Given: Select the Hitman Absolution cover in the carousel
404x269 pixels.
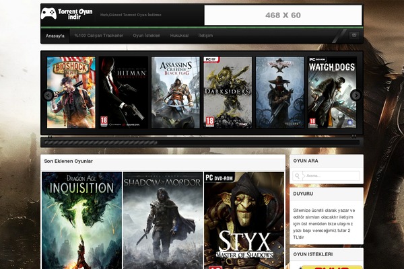Looking at the screenshot, I should 125,92.
